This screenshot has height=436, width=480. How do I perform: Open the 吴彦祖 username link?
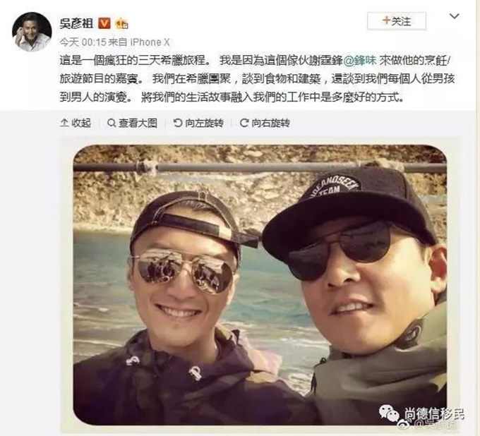[76, 23]
